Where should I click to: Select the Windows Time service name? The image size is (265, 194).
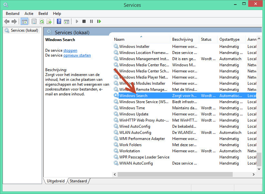[x=132, y=108]
